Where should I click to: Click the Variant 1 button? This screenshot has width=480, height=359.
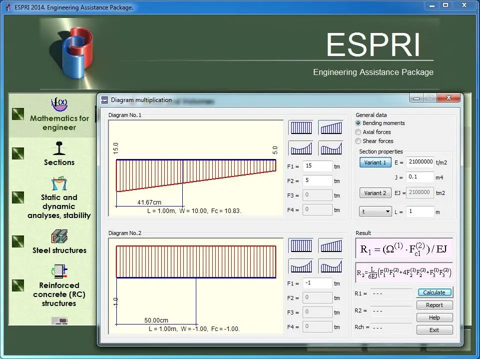coord(375,162)
